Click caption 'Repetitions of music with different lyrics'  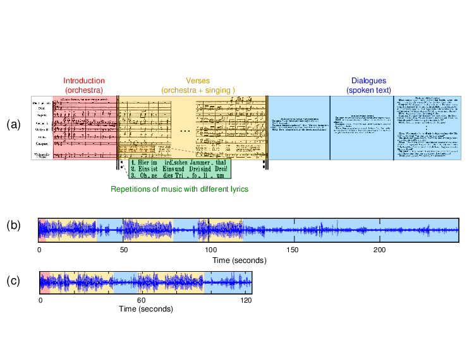pyautogui.click(x=179, y=189)
